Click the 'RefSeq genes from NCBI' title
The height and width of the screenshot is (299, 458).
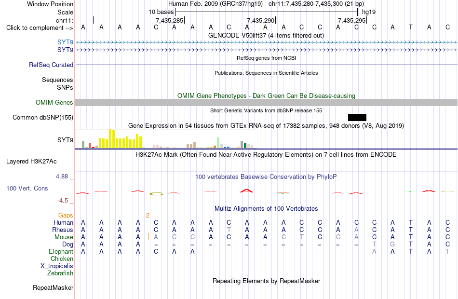click(266, 58)
